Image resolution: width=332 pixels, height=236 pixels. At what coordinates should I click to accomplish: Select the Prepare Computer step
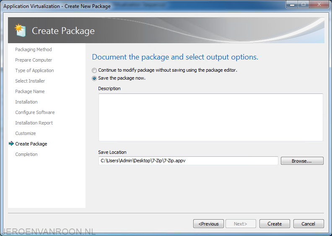click(34, 60)
